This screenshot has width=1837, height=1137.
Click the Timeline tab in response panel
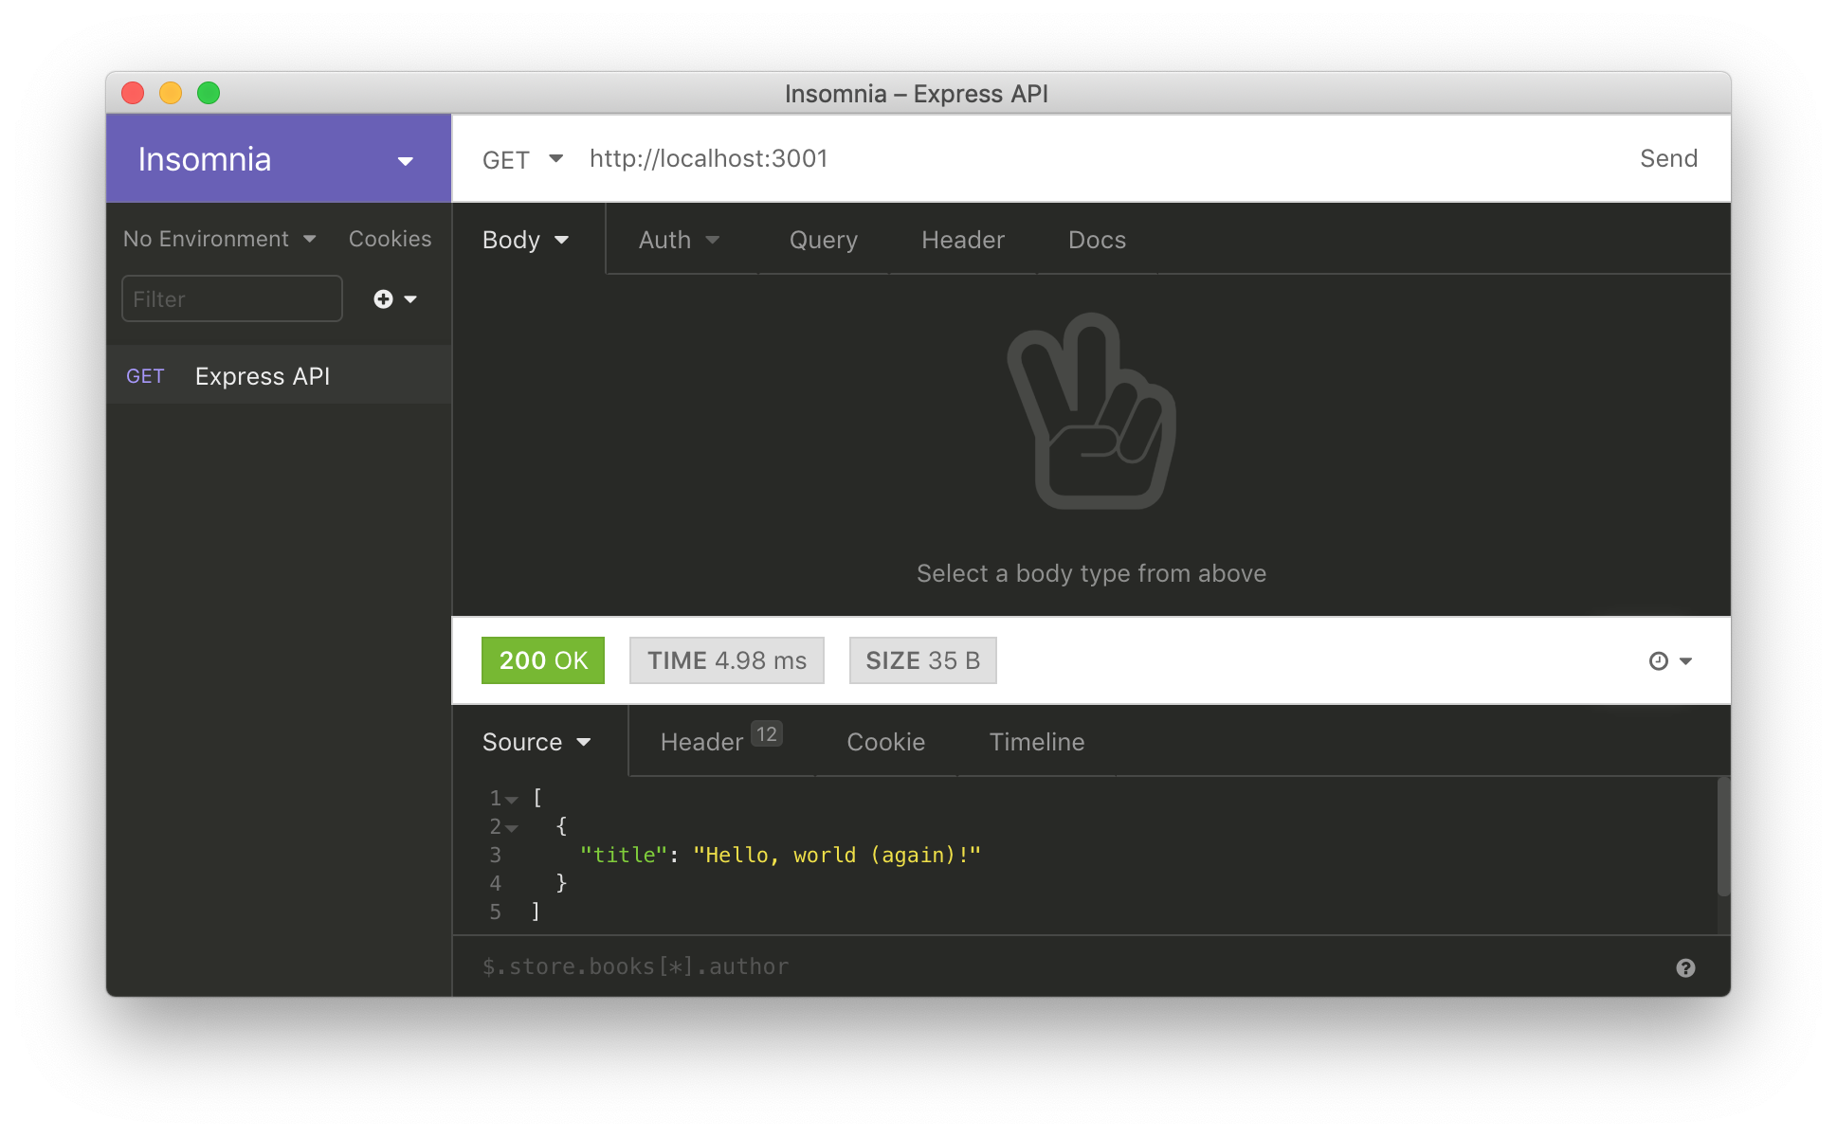[1038, 740]
